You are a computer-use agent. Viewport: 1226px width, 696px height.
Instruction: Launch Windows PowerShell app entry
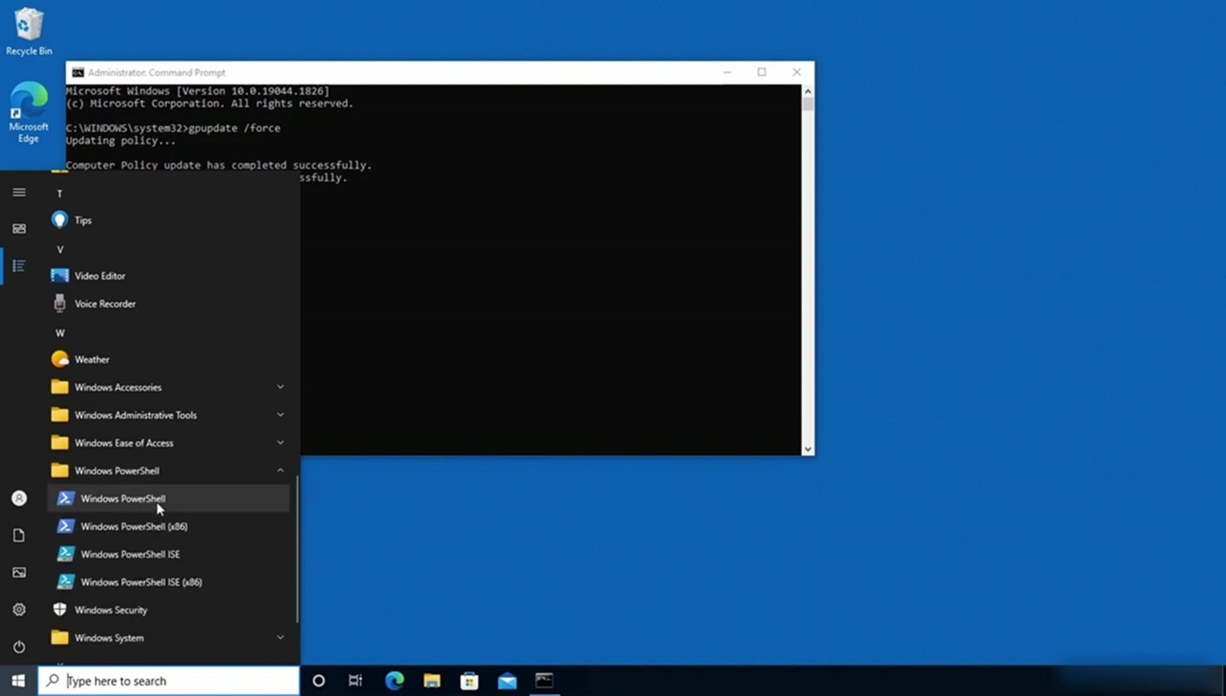tap(169, 499)
